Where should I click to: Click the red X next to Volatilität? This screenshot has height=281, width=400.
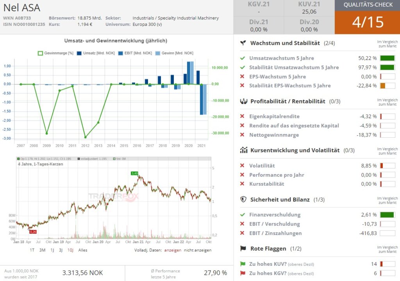pyautogui.click(x=242, y=165)
